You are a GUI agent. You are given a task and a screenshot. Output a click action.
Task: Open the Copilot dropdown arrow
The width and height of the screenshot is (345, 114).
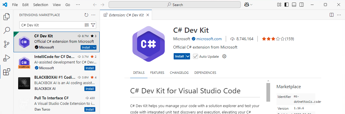[251, 5]
